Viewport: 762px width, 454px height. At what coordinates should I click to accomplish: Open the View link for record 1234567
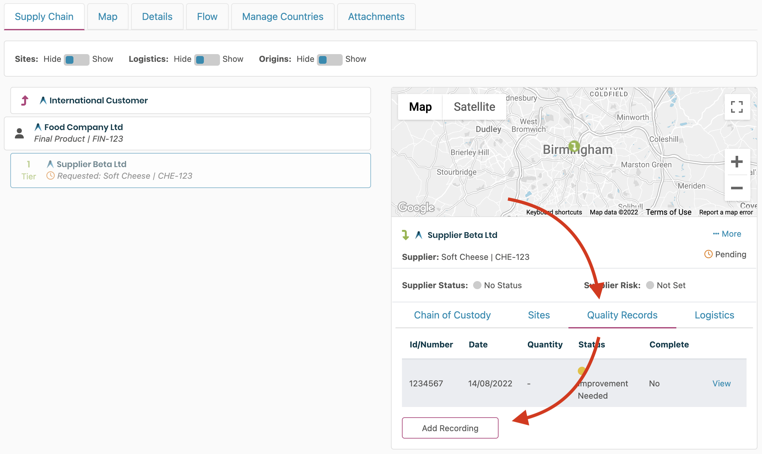pyautogui.click(x=721, y=383)
